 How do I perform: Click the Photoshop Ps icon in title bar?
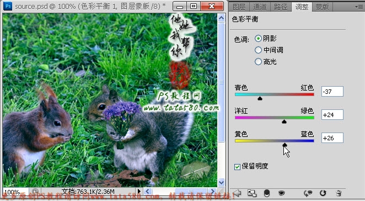(8, 6)
